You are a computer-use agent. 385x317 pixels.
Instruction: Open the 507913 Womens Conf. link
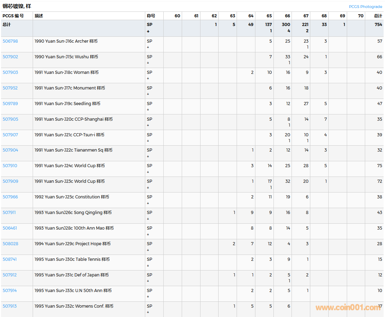pyautogui.click(x=9, y=306)
